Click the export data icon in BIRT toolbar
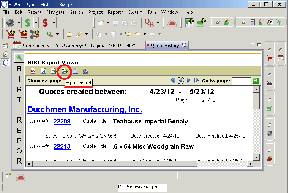The height and width of the screenshot is (193, 289). [54, 71]
